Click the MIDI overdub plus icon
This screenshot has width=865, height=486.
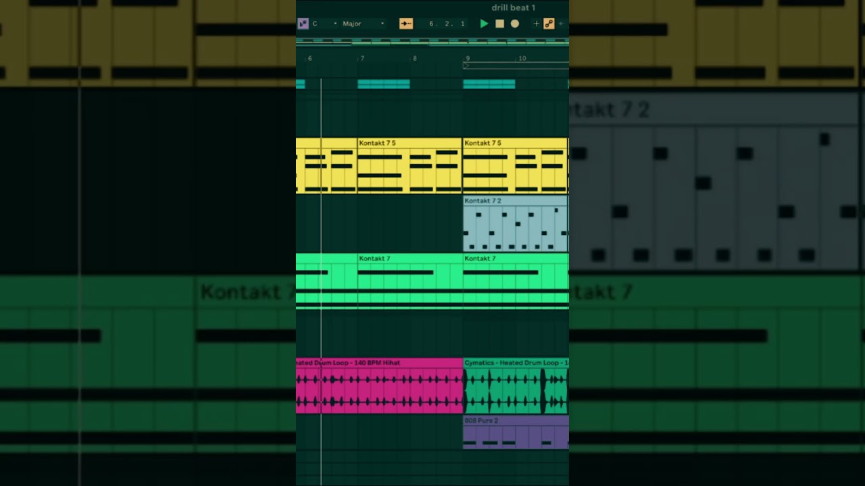pos(537,24)
